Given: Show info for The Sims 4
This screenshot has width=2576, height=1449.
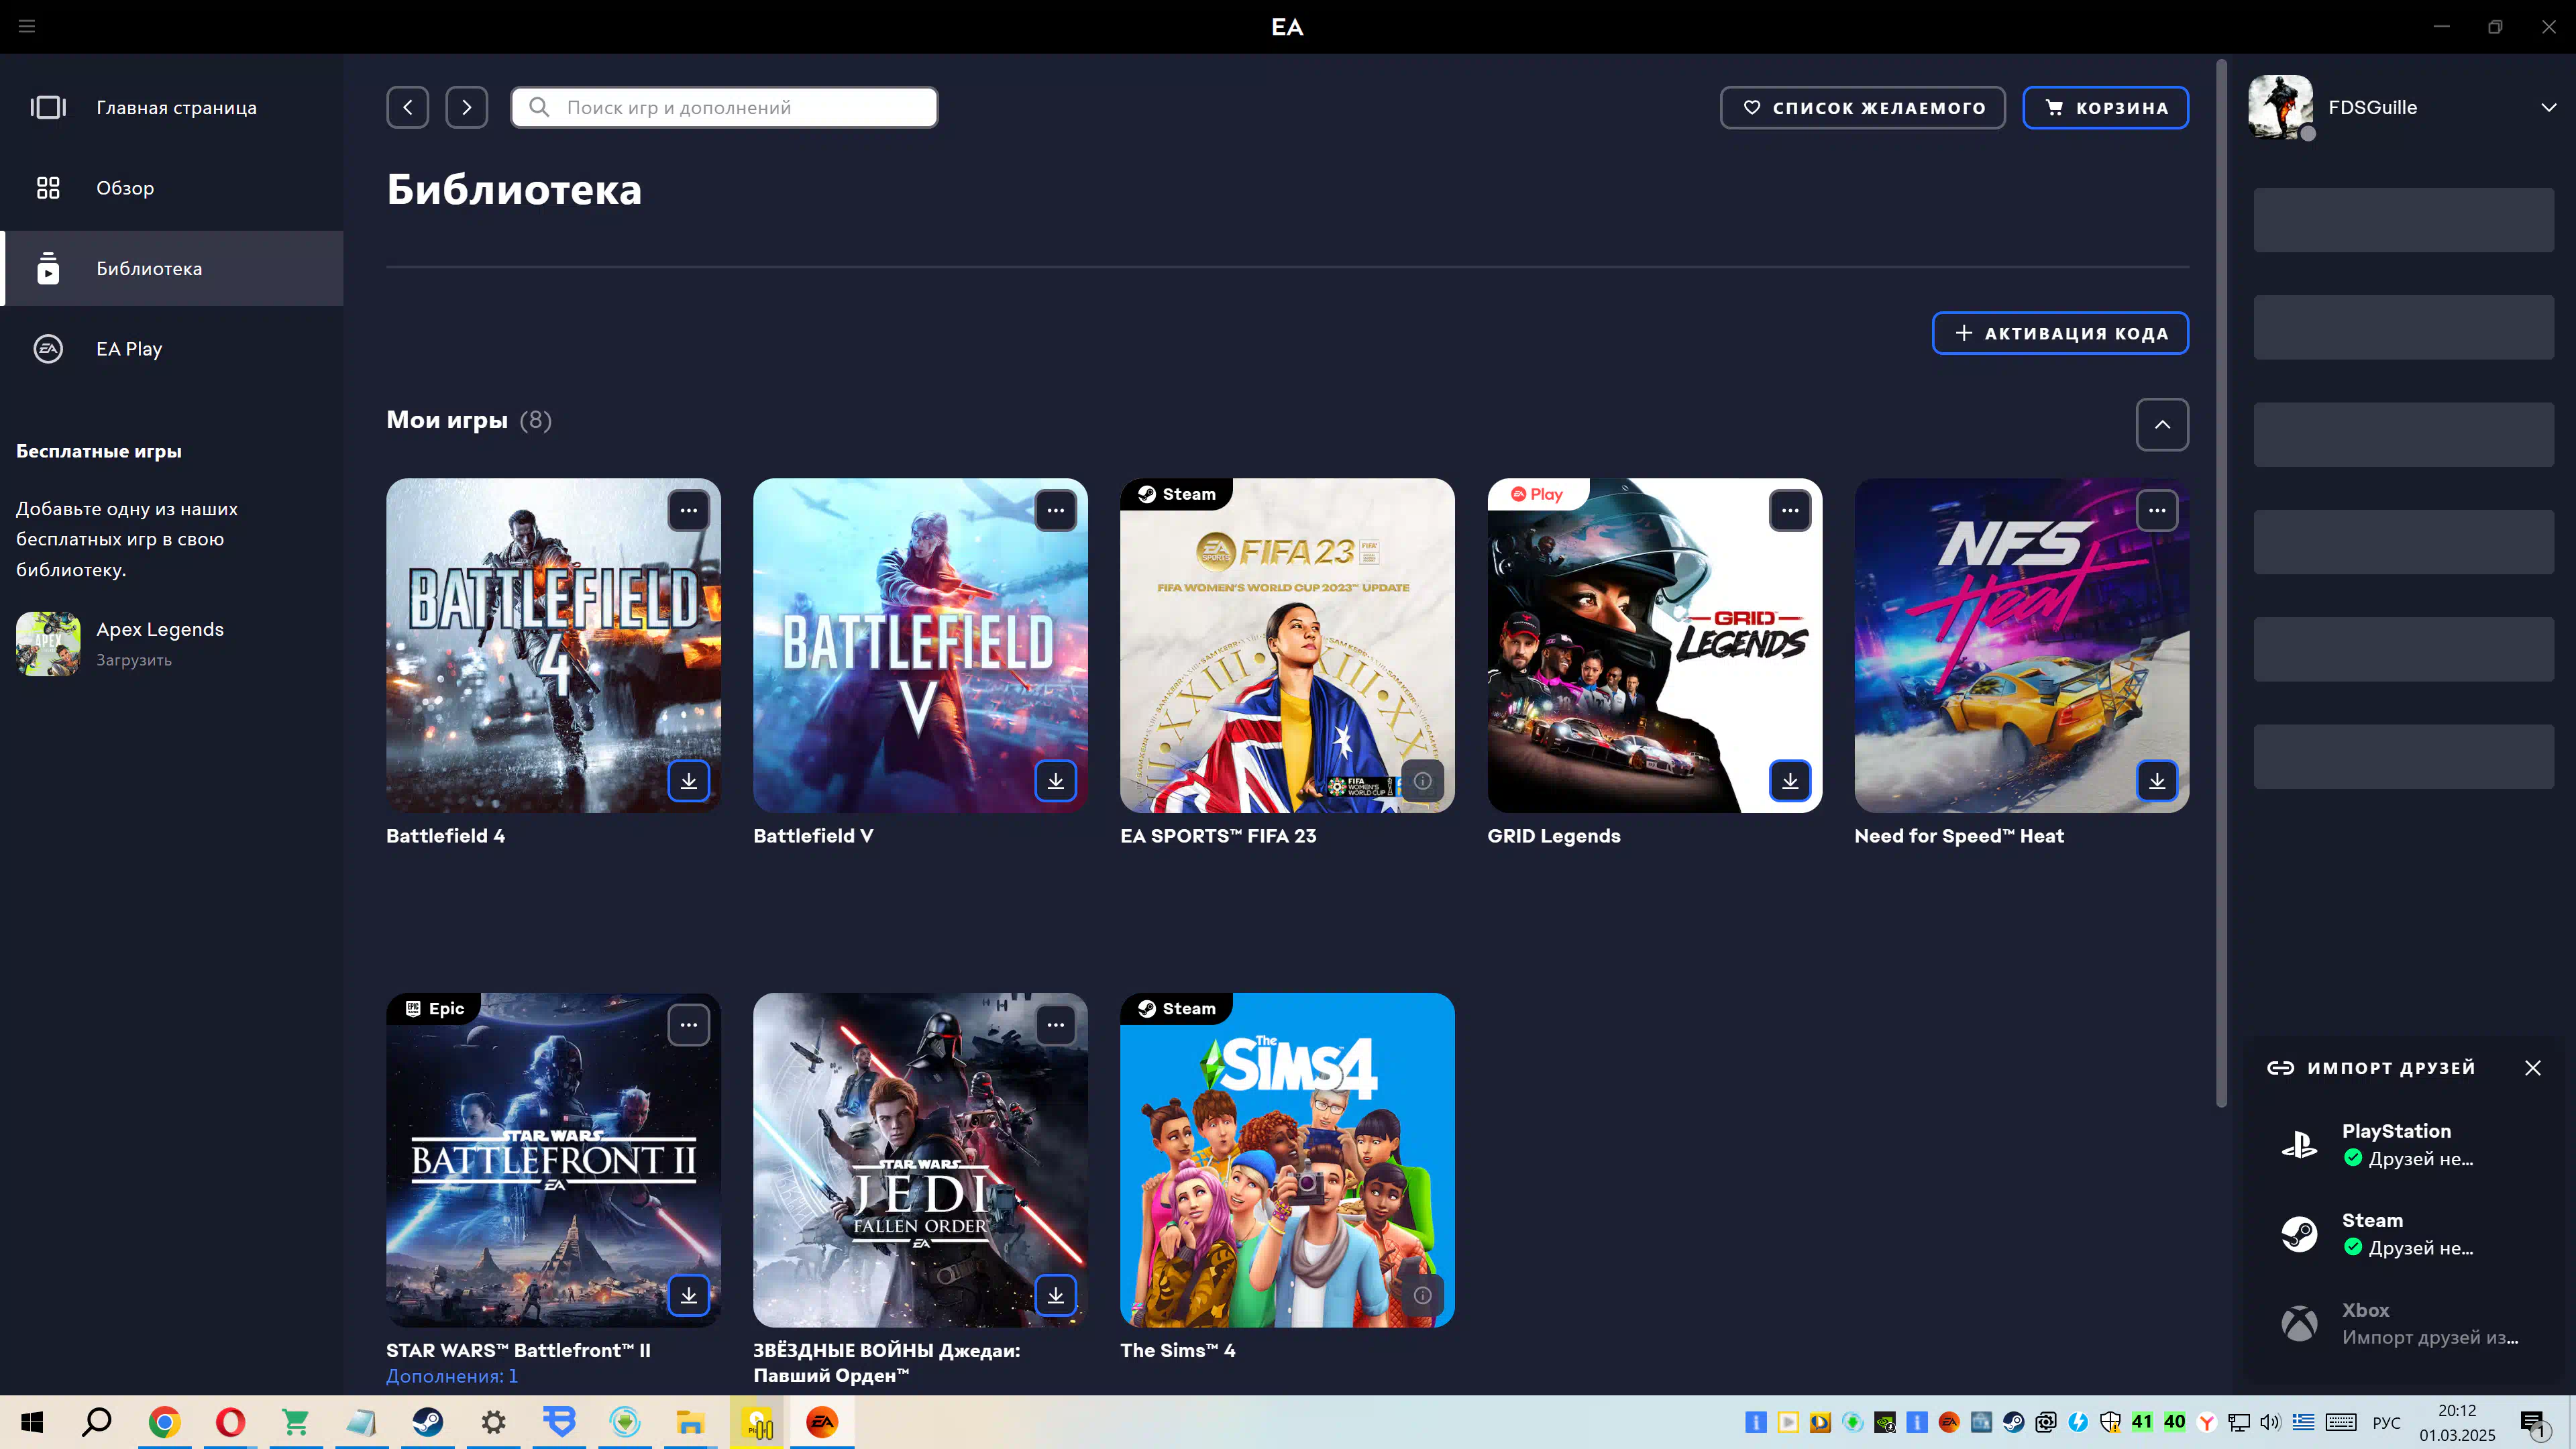Looking at the screenshot, I should point(1423,1295).
